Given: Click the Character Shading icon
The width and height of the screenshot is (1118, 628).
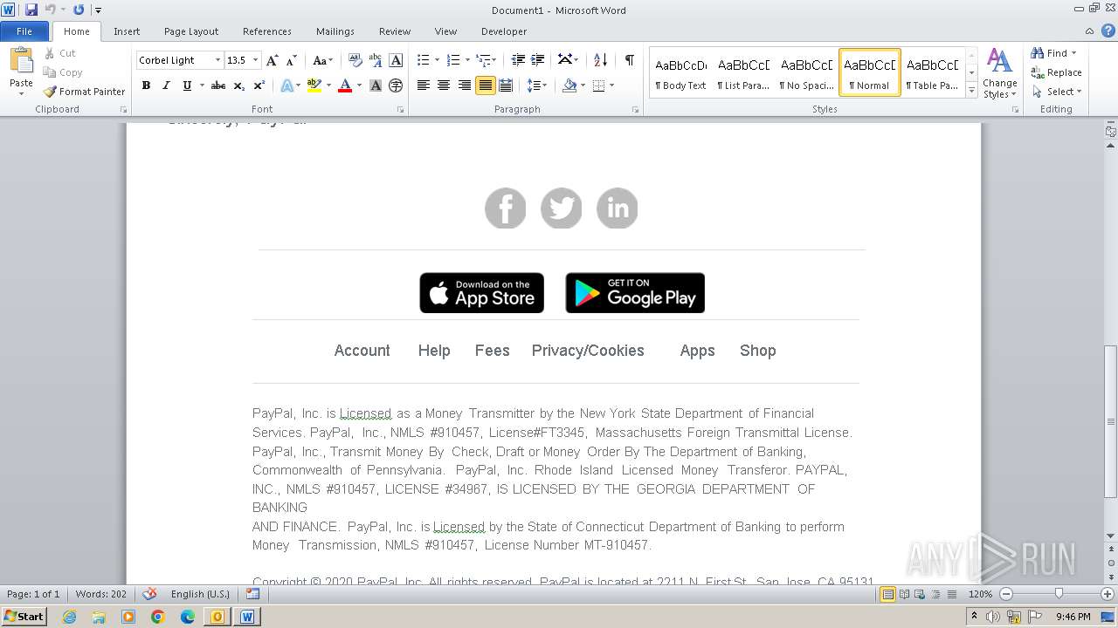Looking at the screenshot, I should [376, 85].
